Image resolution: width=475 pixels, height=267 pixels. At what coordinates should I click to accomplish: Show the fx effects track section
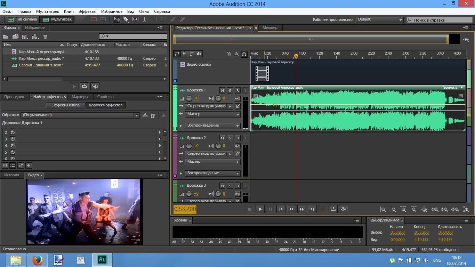pos(184,54)
